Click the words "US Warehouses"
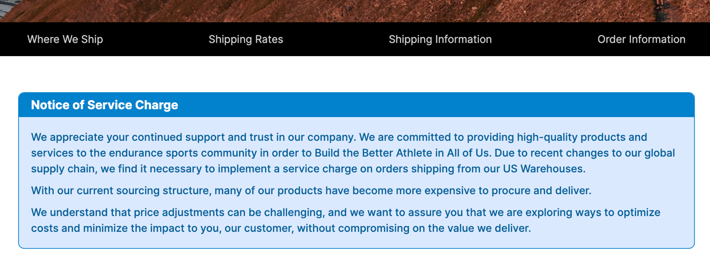This screenshot has height=262, width=710. point(544,169)
